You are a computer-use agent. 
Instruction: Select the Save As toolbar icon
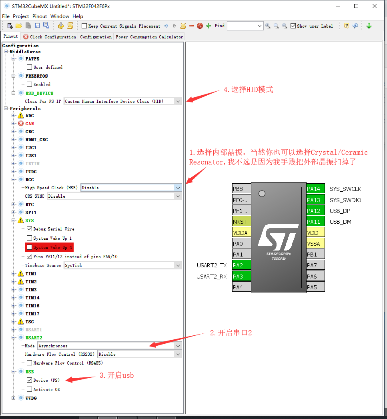[46, 25]
